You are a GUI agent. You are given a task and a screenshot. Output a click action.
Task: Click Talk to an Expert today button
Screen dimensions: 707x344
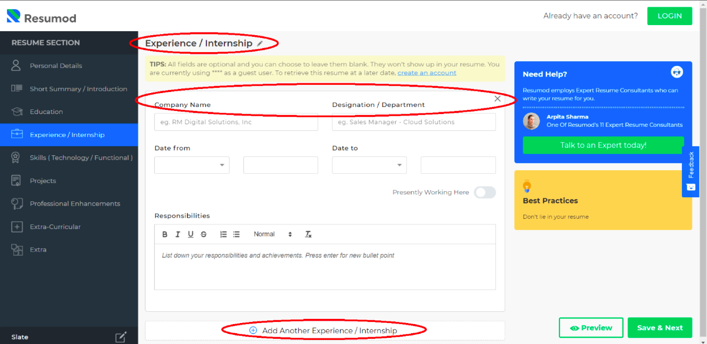coord(603,145)
